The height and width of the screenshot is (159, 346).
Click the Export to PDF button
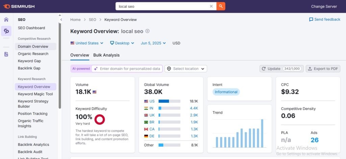[x=323, y=69]
